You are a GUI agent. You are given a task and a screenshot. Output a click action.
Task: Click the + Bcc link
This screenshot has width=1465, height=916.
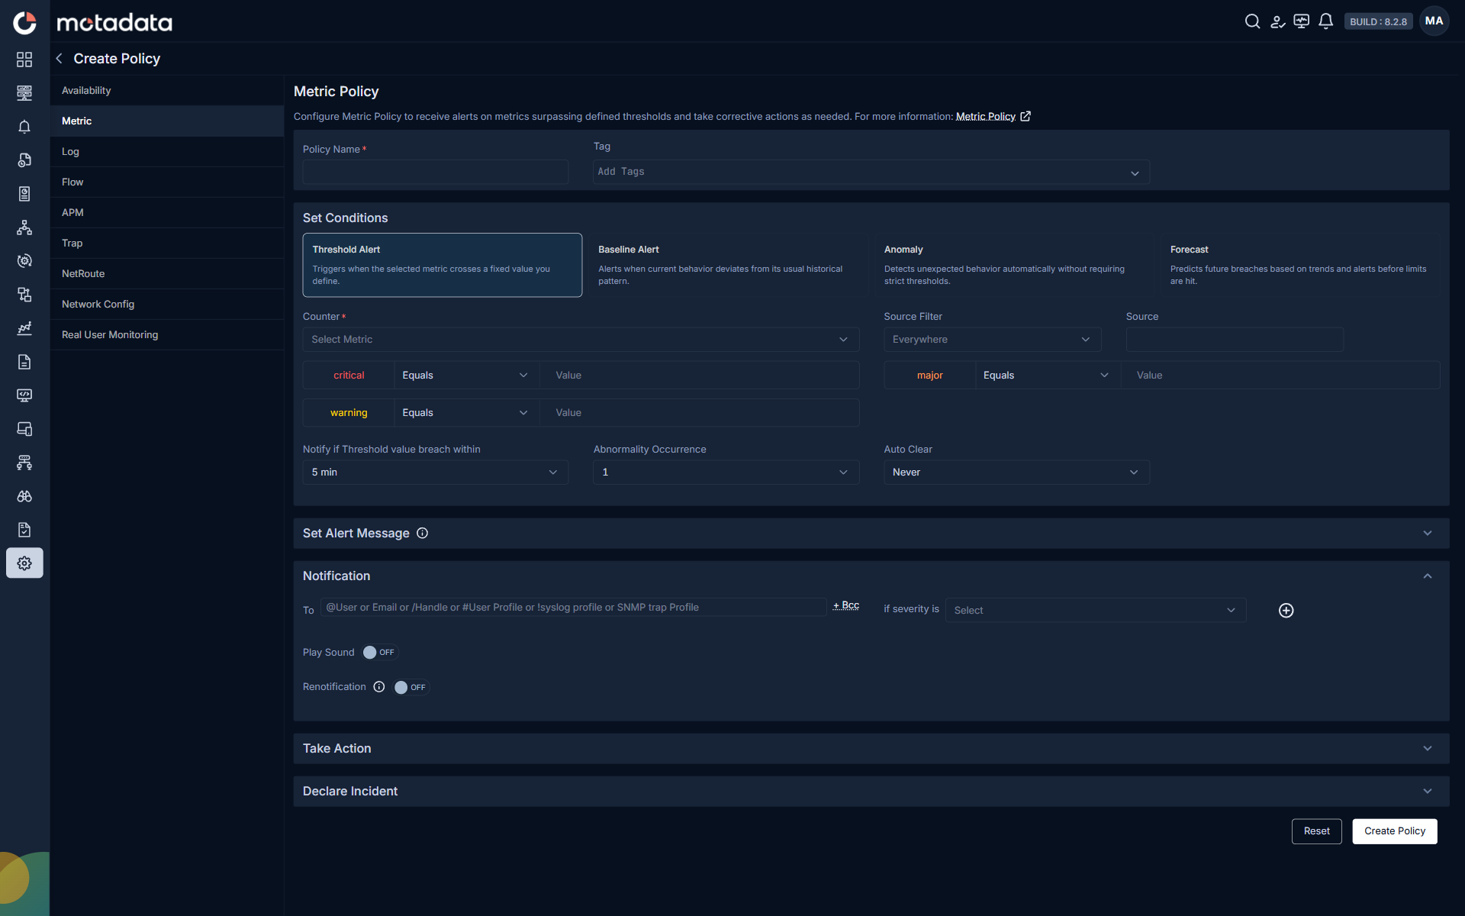click(x=846, y=605)
